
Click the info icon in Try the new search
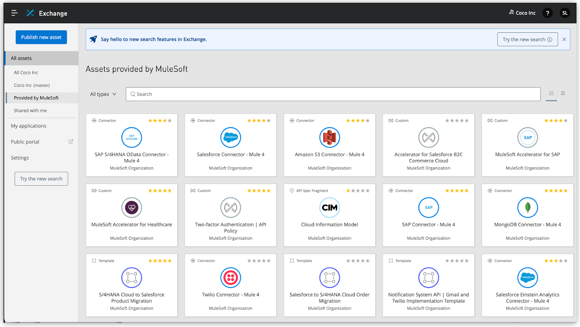coord(550,40)
